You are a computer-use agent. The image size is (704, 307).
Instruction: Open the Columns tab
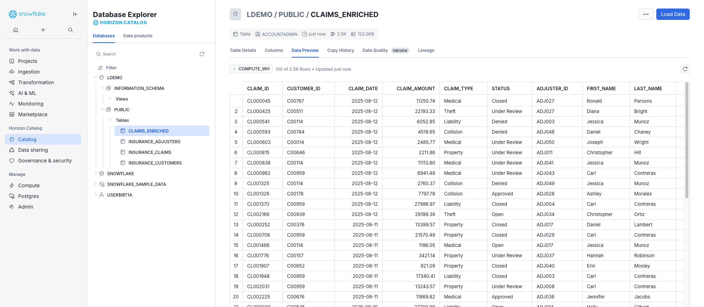pos(274,50)
